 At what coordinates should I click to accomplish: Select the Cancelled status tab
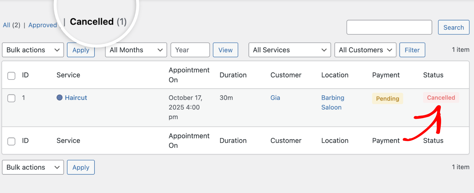[x=92, y=22]
